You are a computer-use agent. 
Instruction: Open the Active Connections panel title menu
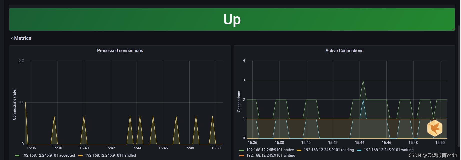(x=344, y=51)
